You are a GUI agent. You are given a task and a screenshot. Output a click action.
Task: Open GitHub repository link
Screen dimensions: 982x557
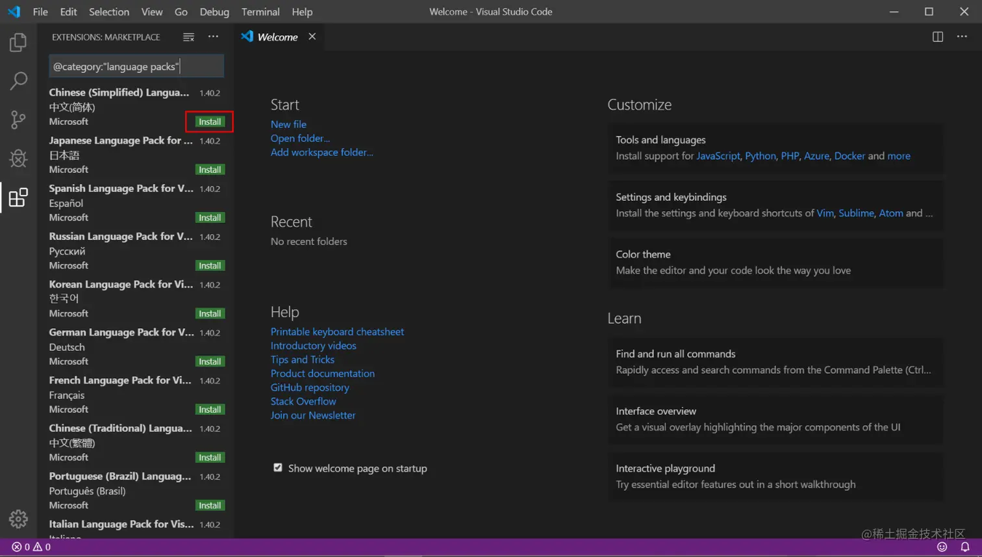310,387
